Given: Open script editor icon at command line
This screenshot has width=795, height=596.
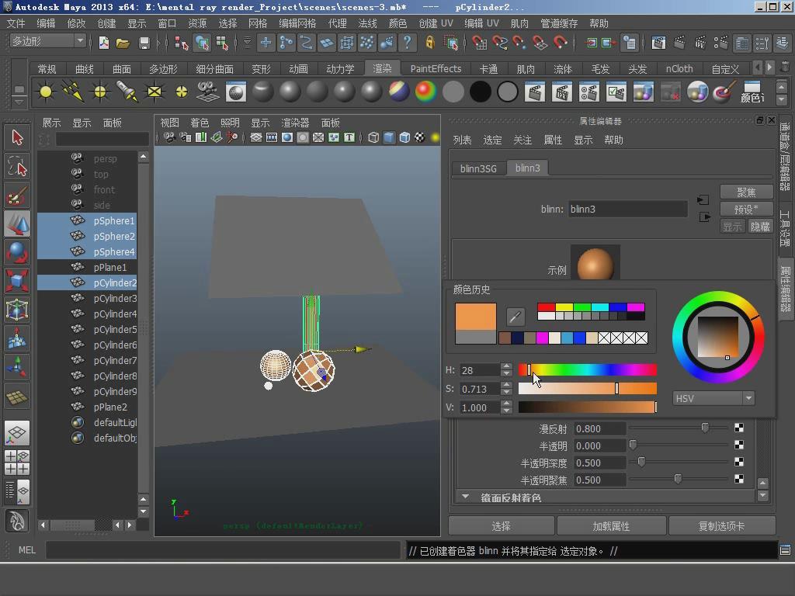Looking at the screenshot, I should pos(786,550).
